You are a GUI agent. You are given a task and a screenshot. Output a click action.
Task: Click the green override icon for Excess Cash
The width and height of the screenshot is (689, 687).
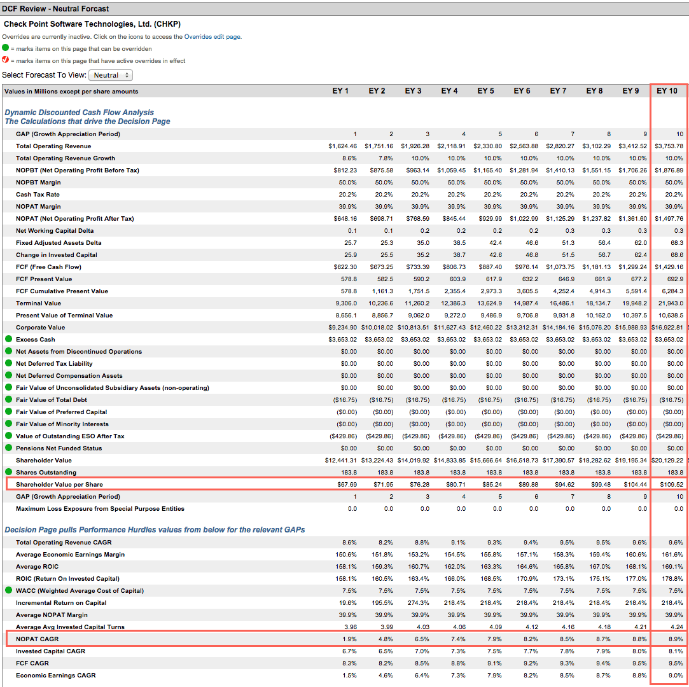coord(8,339)
